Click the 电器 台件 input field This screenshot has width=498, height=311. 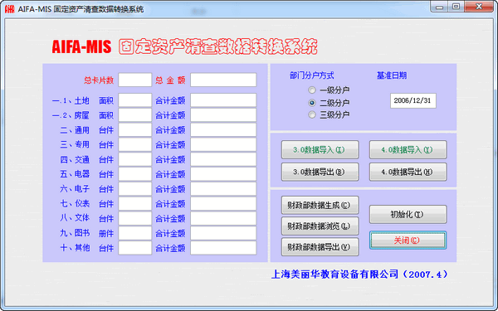(135, 174)
